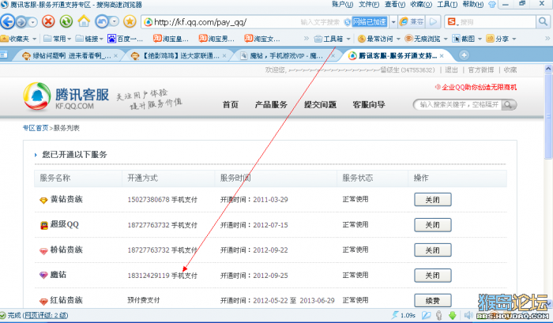This screenshot has width=553, height=323.
Task: Click the browser Back arrow button
Action: pos(7,22)
